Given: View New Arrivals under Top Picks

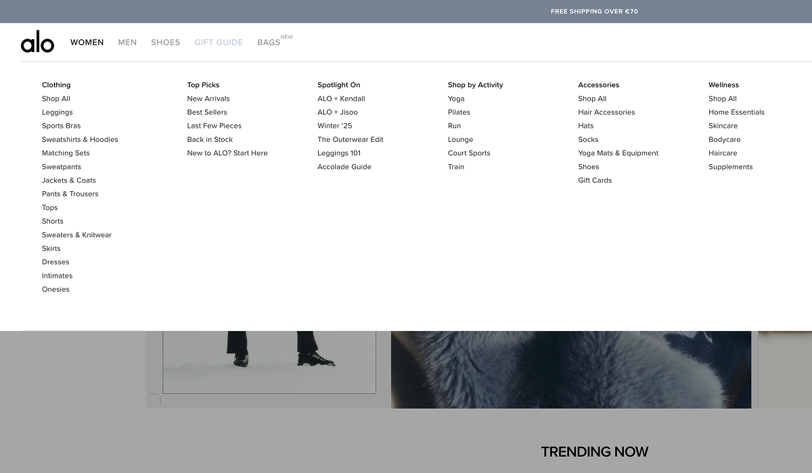Looking at the screenshot, I should click(x=208, y=99).
